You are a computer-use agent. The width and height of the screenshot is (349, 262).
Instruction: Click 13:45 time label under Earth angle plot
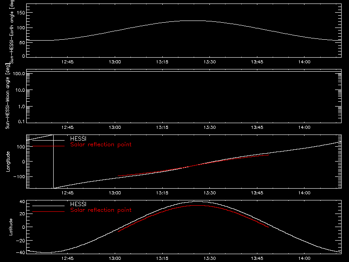point(257,62)
